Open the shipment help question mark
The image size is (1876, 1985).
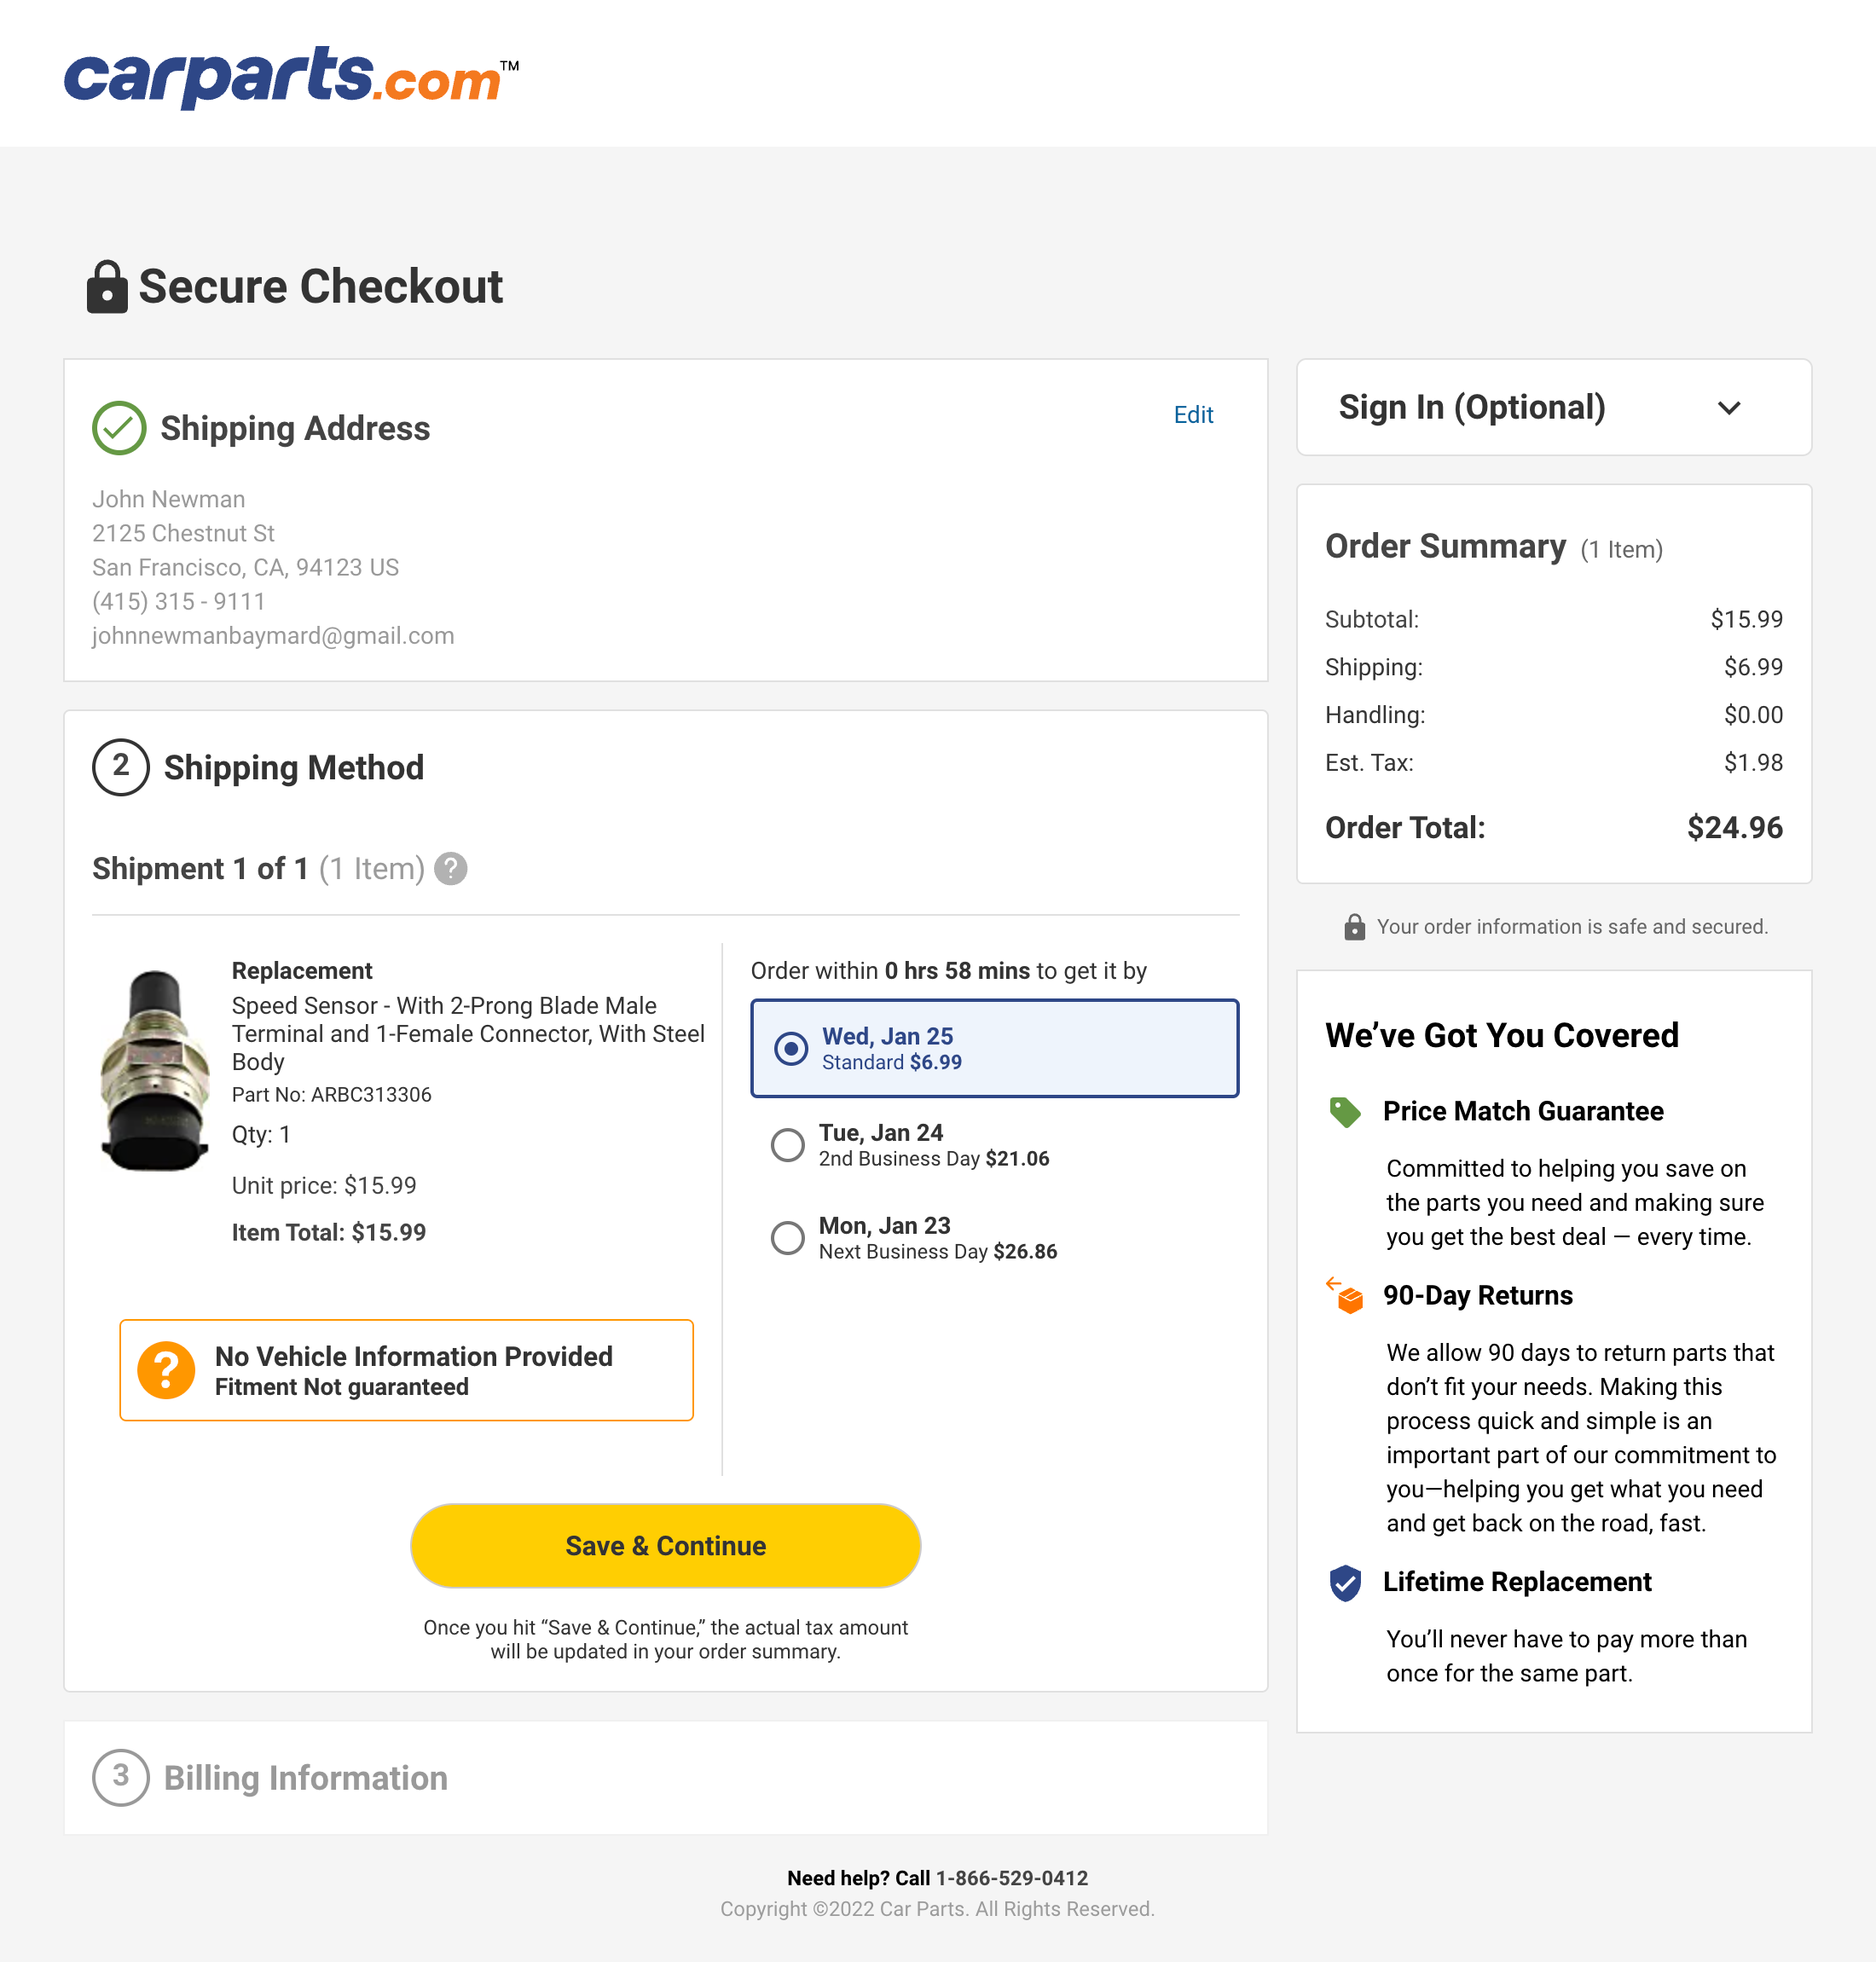point(451,869)
